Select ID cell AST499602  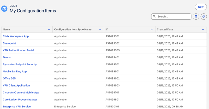(113, 78)
